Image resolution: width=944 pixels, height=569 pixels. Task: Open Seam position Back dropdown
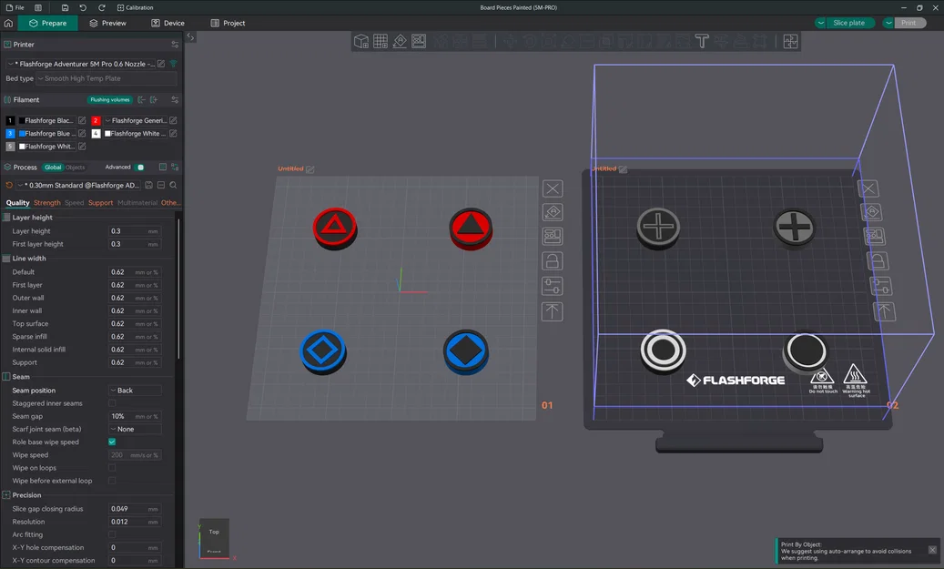click(x=135, y=391)
